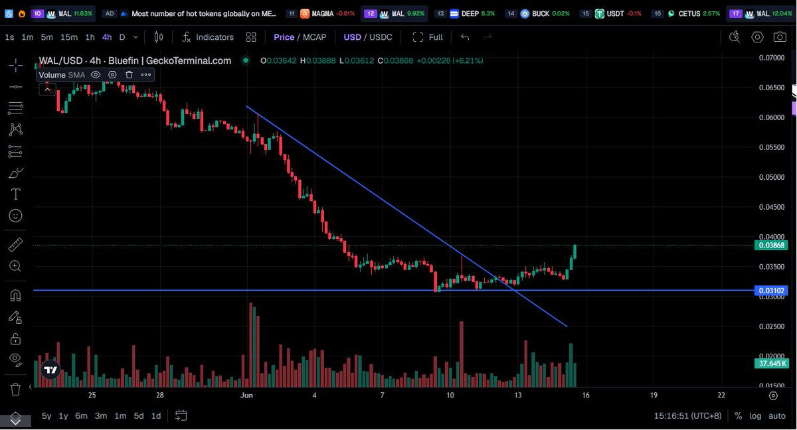The width and height of the screenshot is (797, 430).
Task: Collapse the indicator legend arrow
Action: [46, 88]
